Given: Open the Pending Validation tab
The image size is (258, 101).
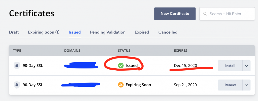Looking at the screenshot, I should click(x=108, y=32).
